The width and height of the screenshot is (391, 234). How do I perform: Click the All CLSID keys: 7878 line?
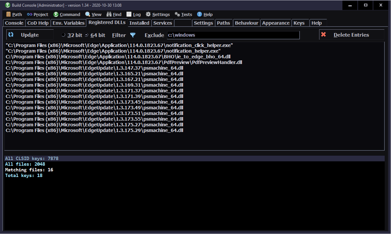[195, 158]
